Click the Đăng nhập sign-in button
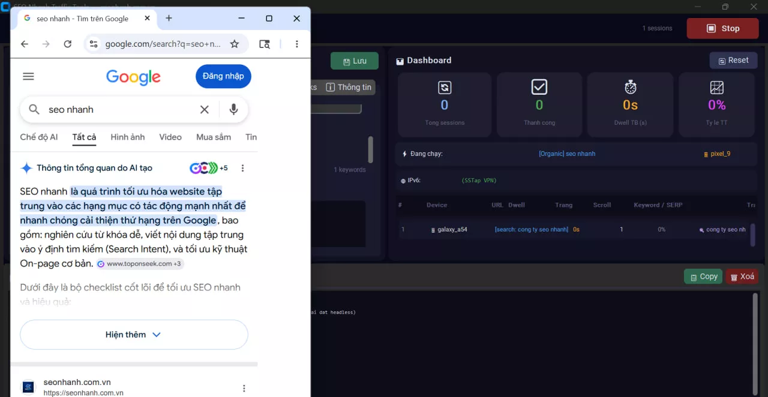The image size is (768, 397). tap(223, 76)
